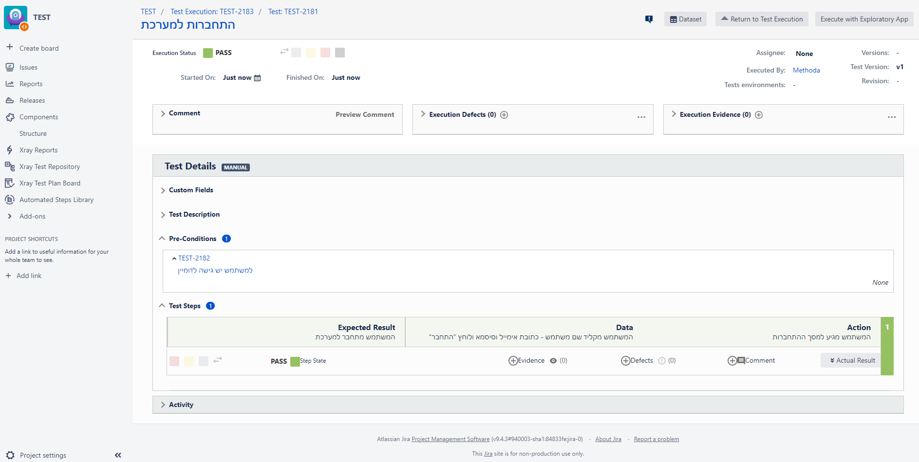Open the Issues sidebar icon
Viewport: 919px width, 462px height.
(10, 67)
